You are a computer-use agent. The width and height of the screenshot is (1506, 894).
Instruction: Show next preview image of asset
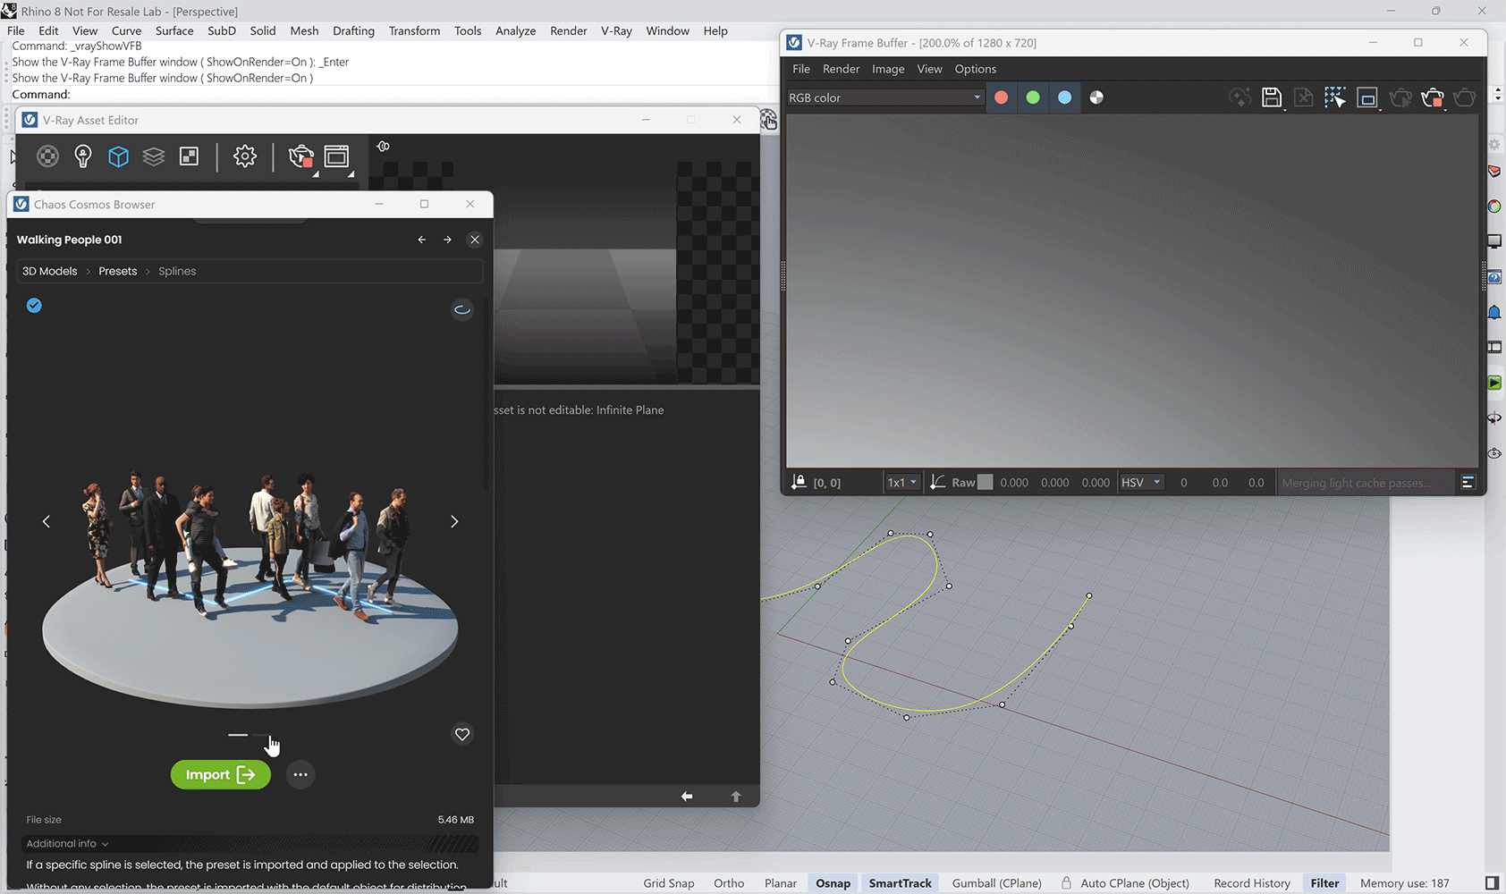click(x=454, y=521)
